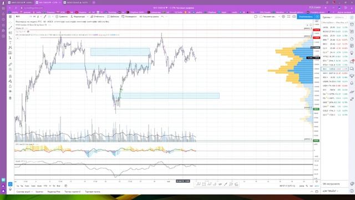
Task: Select the trend line drawing tool
Action: (x=10, y=28)
